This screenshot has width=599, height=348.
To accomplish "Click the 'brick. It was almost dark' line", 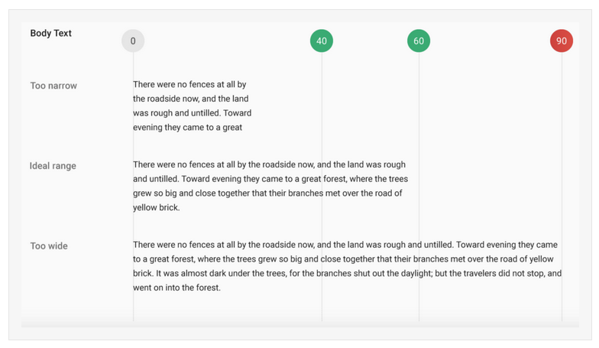I will coord(347,274).
